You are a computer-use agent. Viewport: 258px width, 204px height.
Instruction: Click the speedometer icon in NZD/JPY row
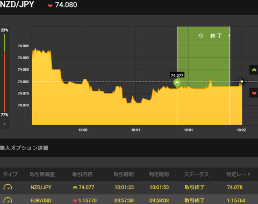tap(8, 187)
